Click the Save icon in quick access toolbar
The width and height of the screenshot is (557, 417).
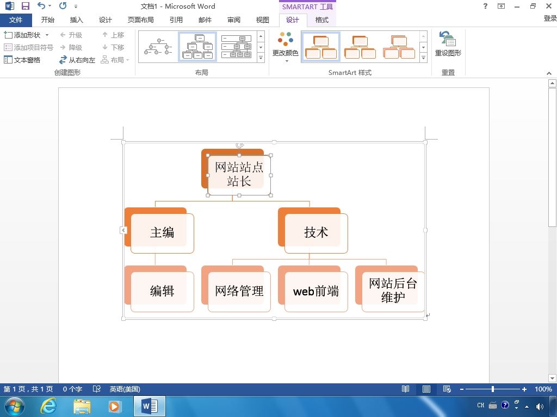click(26, 5)
